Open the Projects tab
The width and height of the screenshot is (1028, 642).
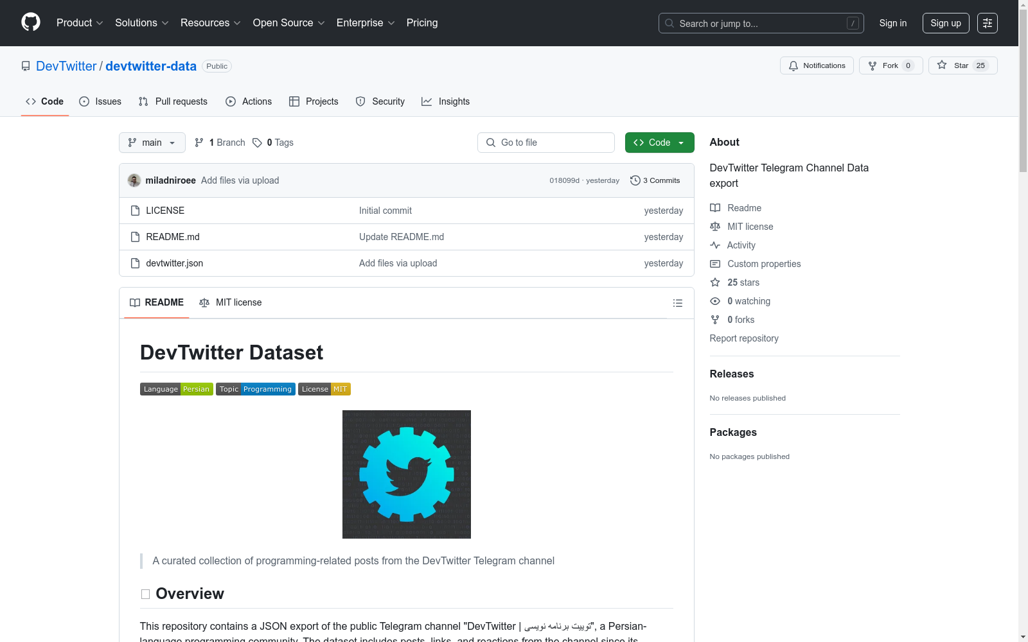[x=314, y=101]
